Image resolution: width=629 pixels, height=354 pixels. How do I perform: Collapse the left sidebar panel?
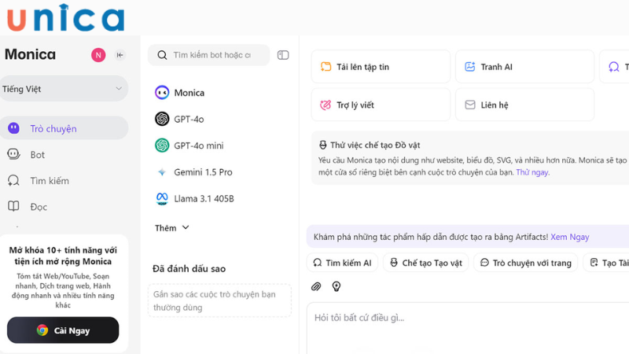coord(120,55)
